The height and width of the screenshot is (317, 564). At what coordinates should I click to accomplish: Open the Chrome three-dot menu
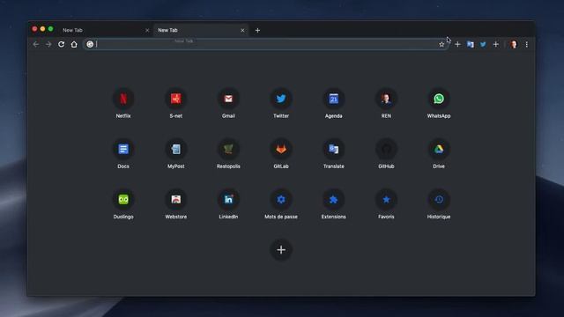527,44
